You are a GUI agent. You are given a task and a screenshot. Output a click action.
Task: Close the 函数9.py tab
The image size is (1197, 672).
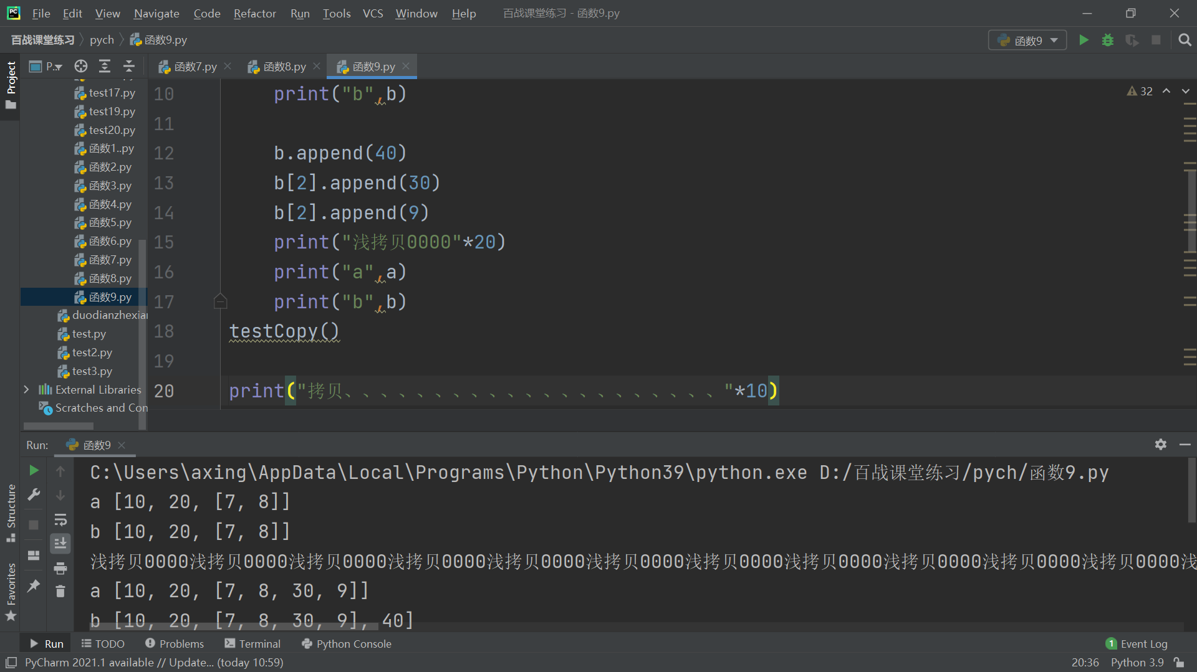point(406,66)
